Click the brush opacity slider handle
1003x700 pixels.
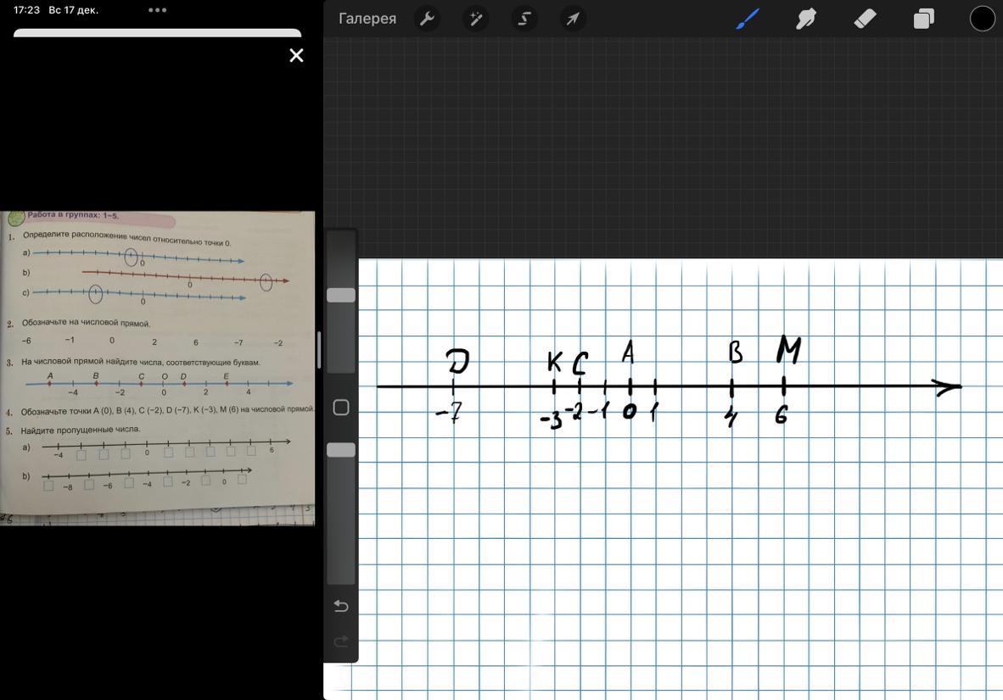341,450
